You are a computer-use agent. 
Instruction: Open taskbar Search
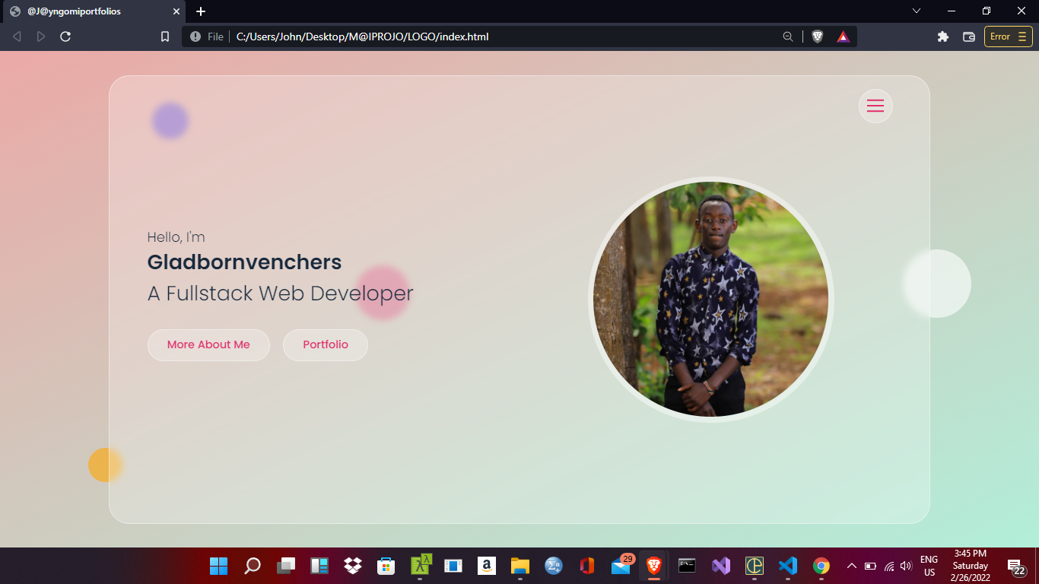252,566
